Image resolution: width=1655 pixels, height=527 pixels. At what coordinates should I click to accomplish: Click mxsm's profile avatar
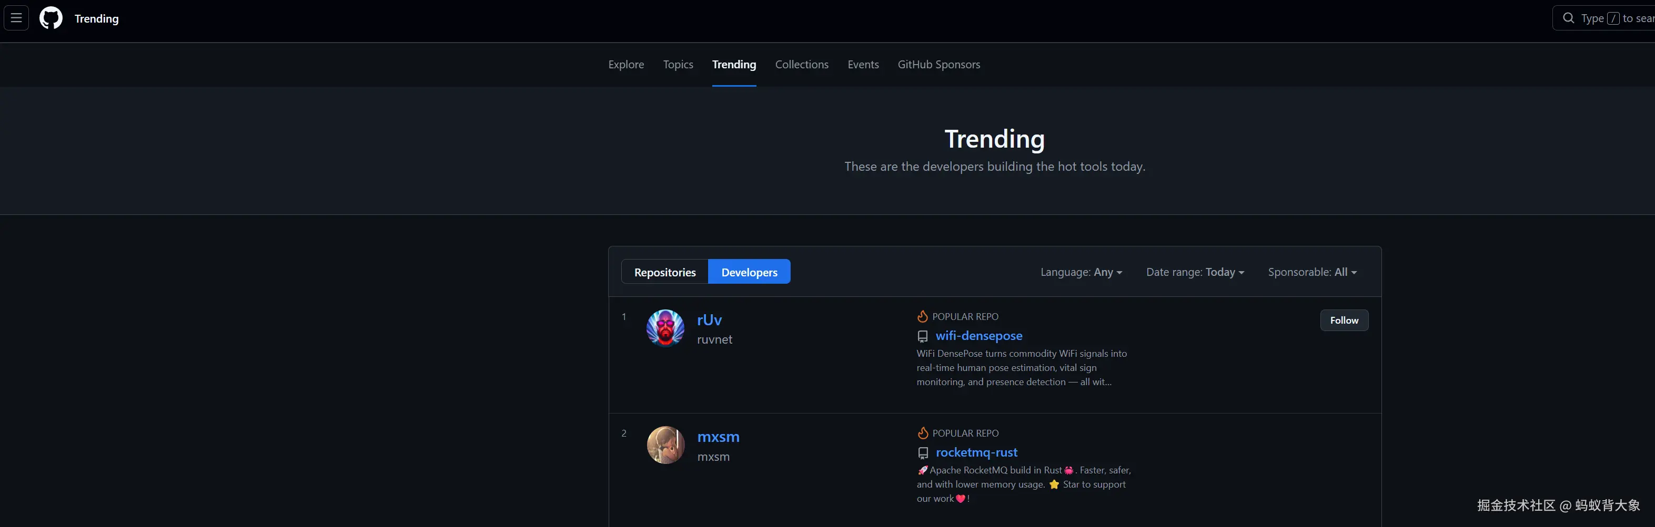pos(665,445)
